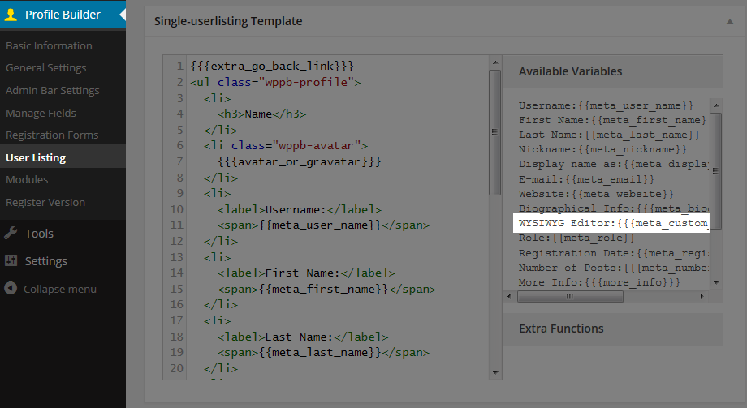Select Website meta_website variable

pyautogui.click(x=597, y=194)
